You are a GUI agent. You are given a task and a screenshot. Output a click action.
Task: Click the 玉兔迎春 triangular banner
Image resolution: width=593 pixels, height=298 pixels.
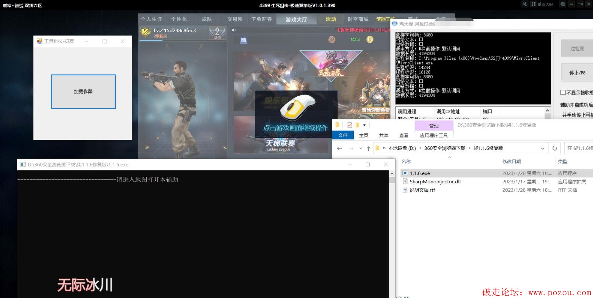[331, 66]
